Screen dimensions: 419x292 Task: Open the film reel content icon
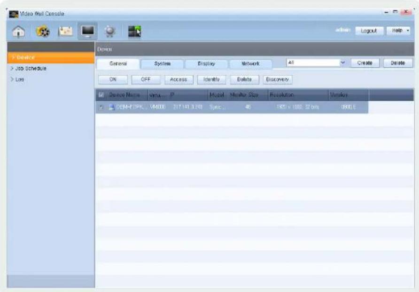tap(43, 32)
